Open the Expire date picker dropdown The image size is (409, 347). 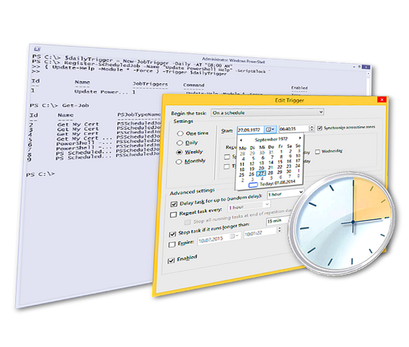click(234, 237)
